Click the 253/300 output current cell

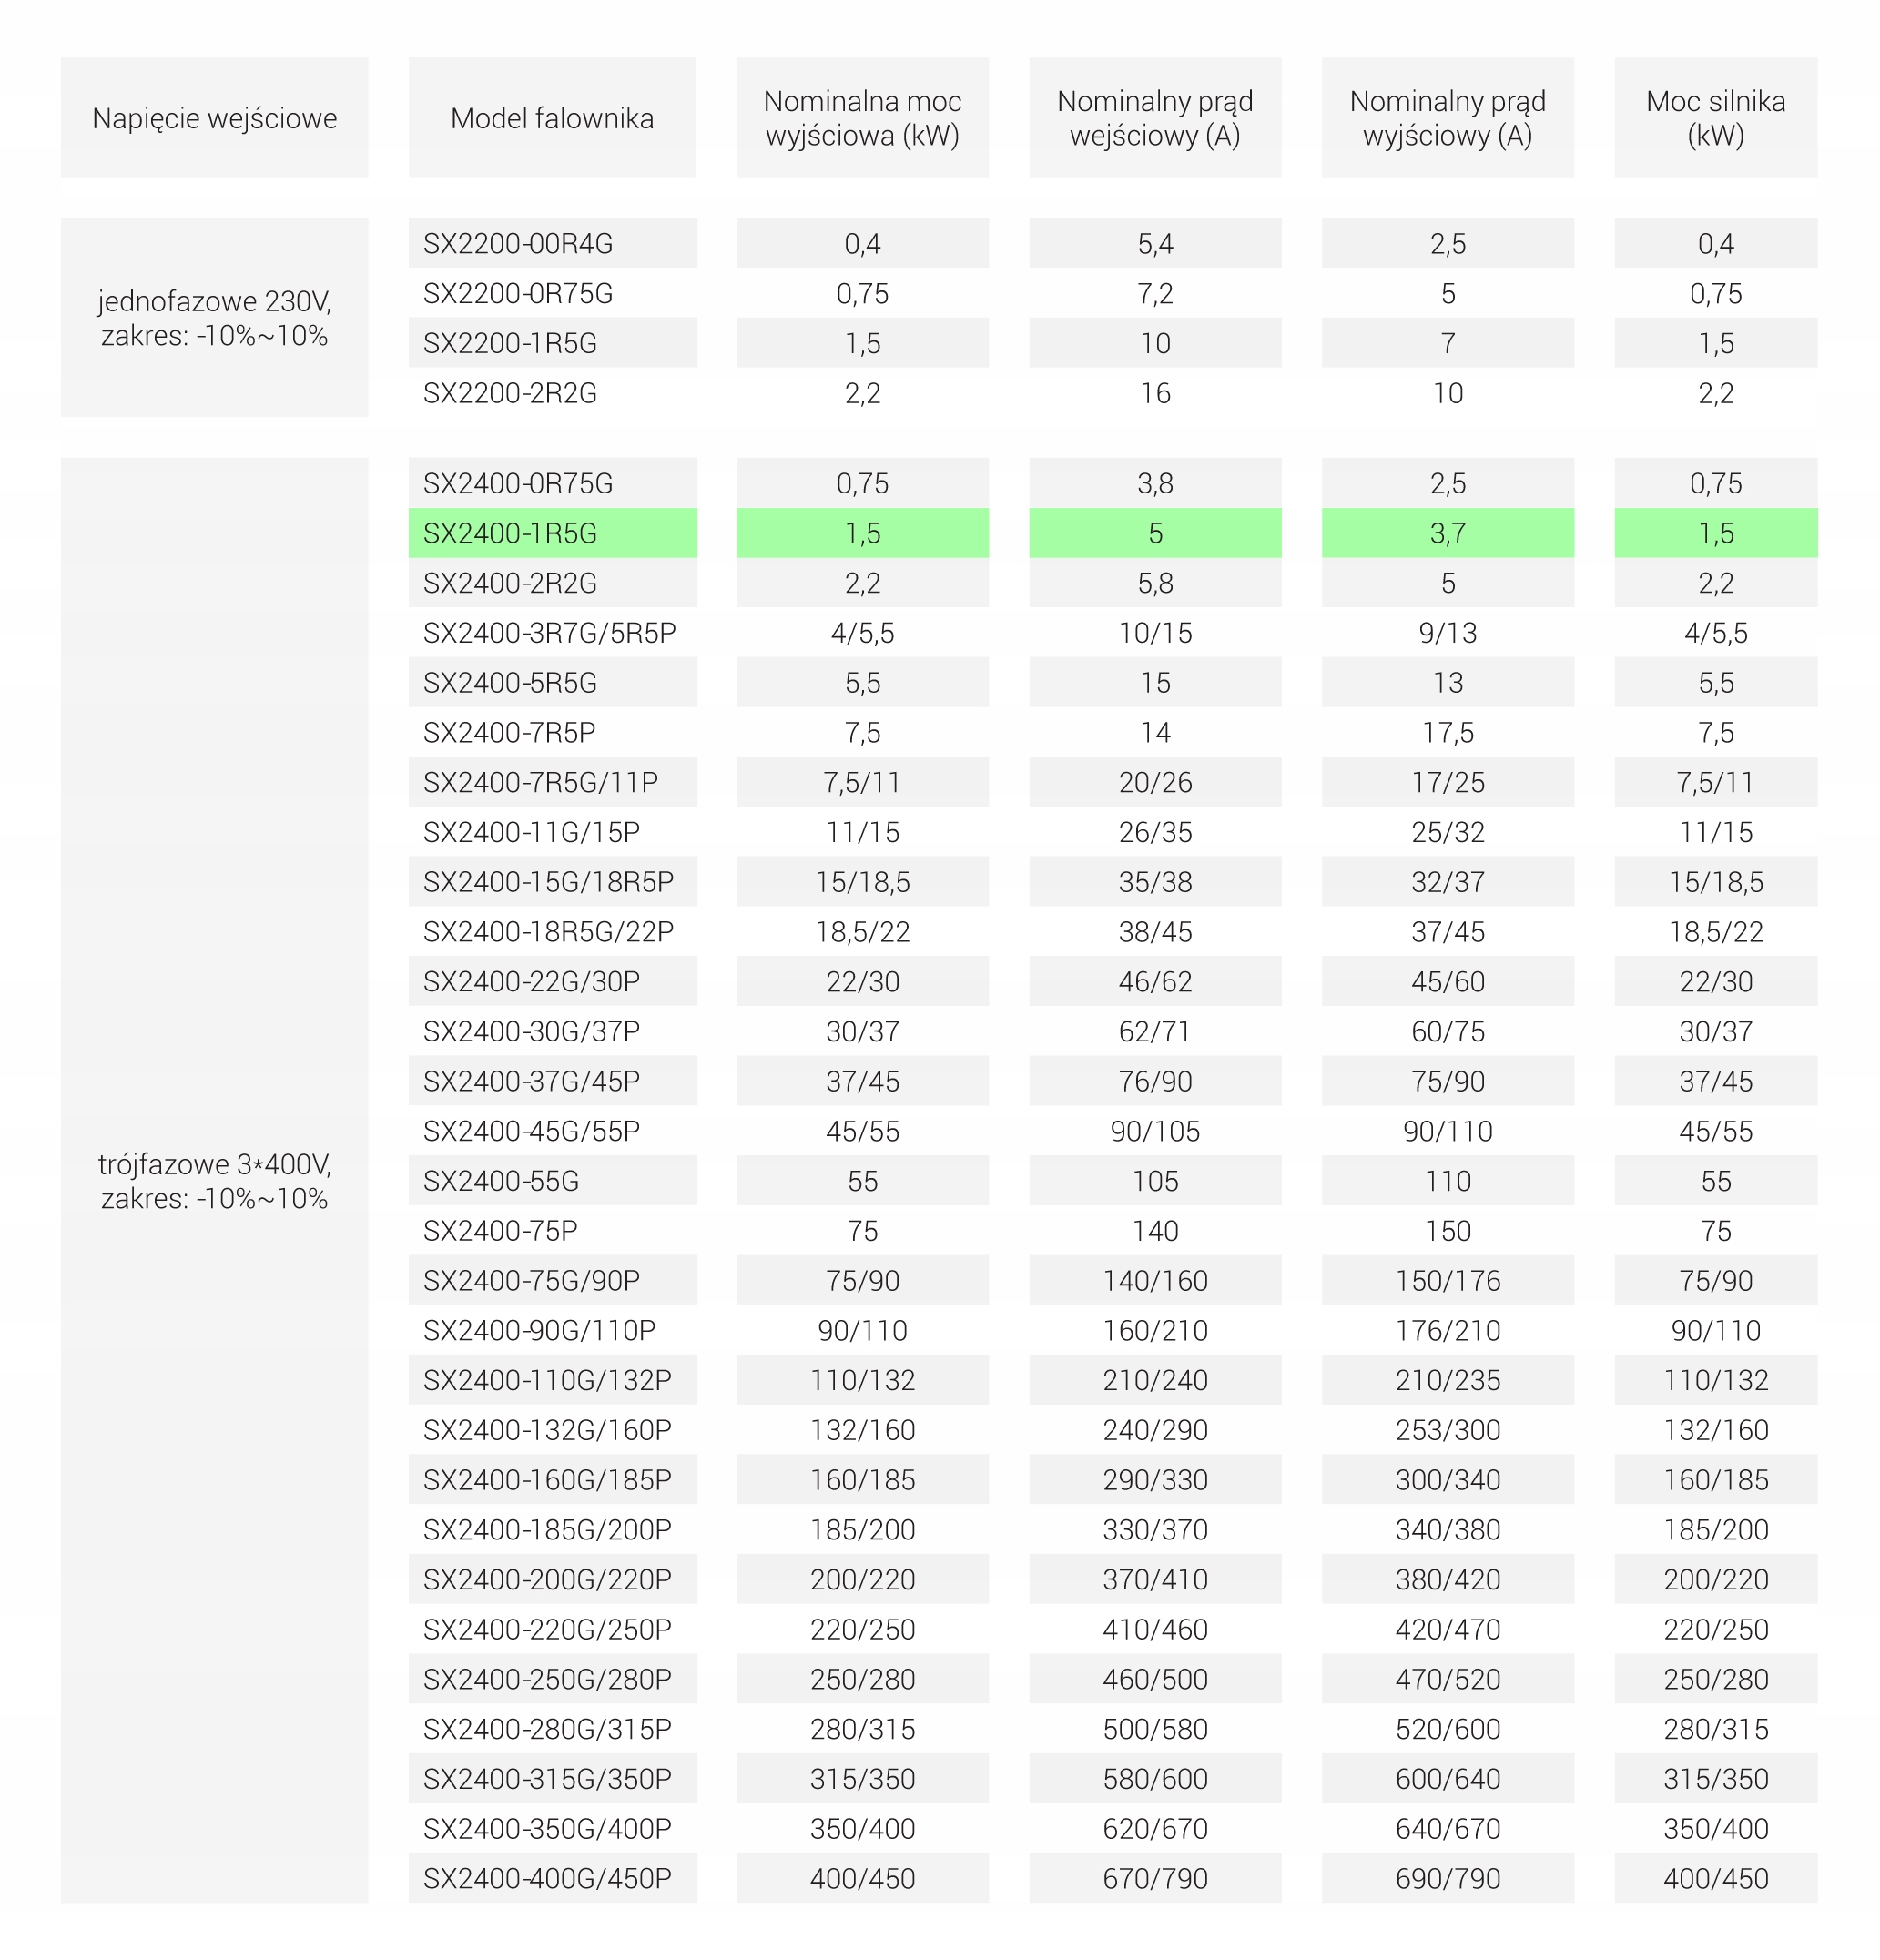coord(1447,1430)
